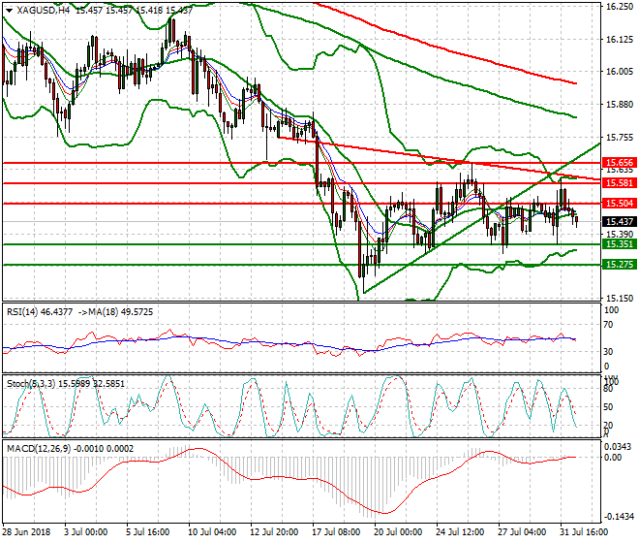The height and width of the screenshot is (543, 639).
Task: Click the 12 Jul 20:00 time label
Action: point(274,532)
